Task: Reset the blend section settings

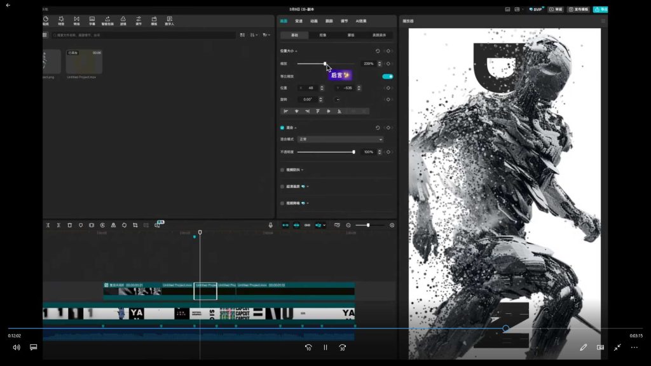Action: coord(378,128)
